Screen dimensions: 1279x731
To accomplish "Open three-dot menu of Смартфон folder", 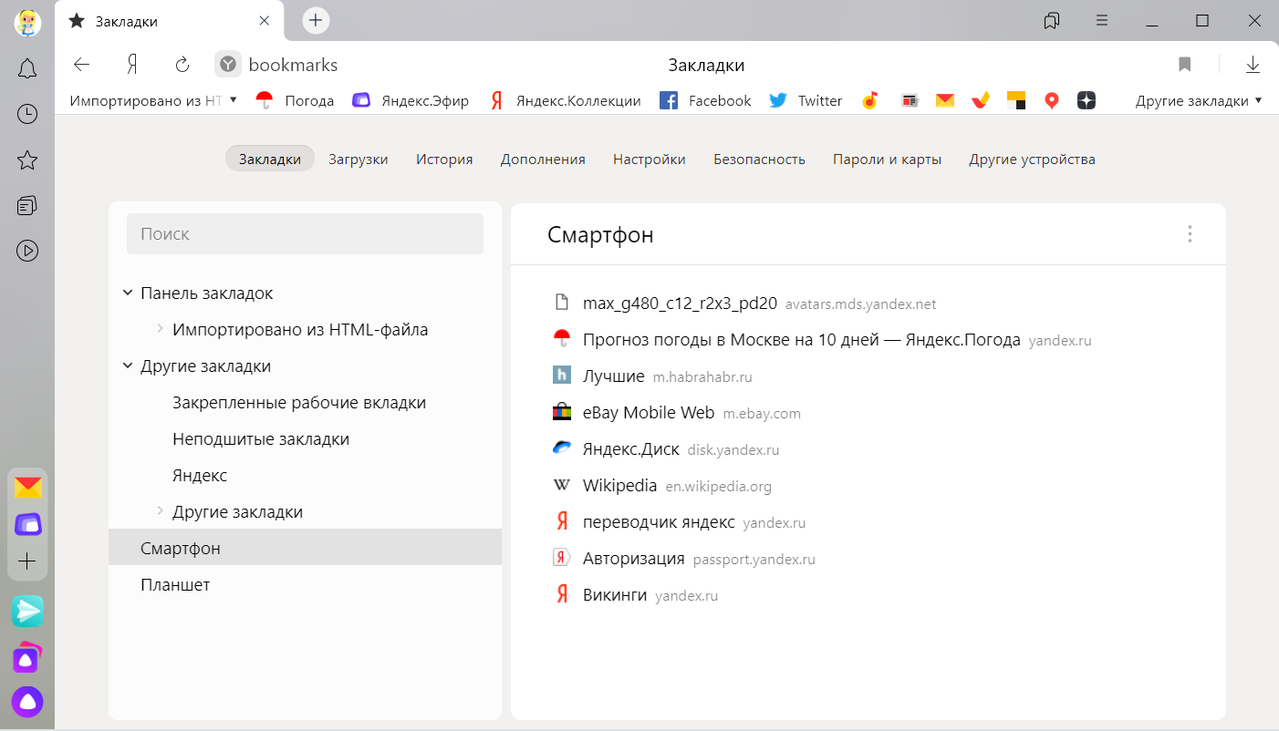I will point(1190,234).
